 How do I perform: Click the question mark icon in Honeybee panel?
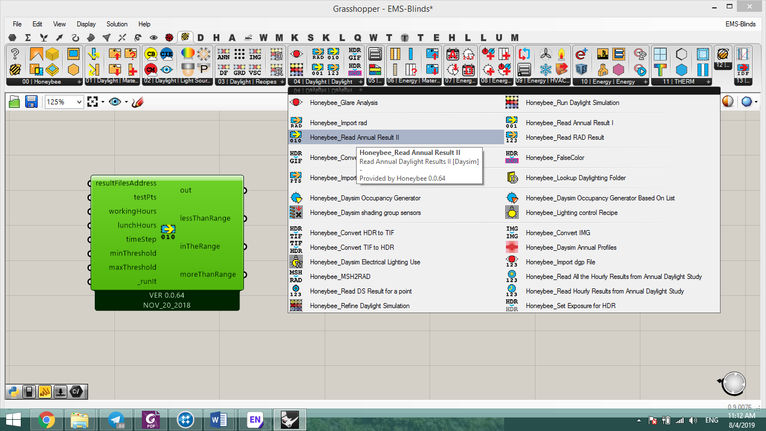pos(15,54)
